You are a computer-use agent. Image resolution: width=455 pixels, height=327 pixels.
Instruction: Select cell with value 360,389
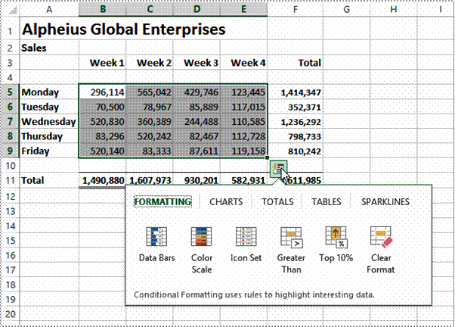tap(150, 122)
